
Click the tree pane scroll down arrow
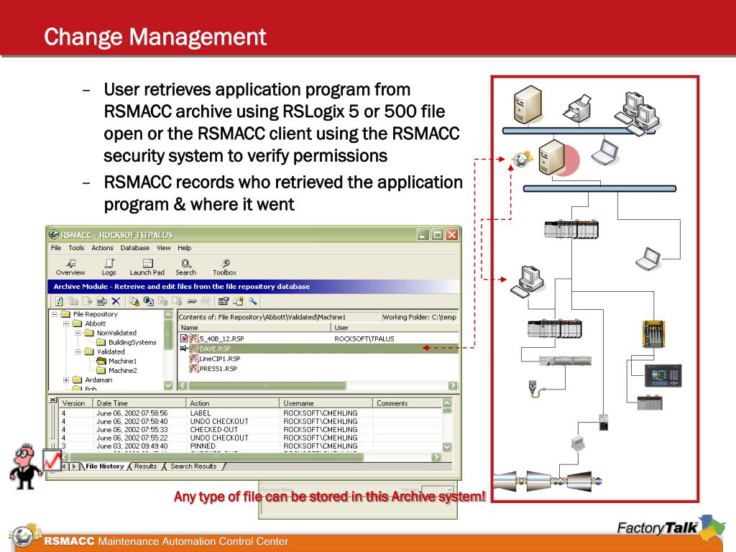click(x=168, y=386)
